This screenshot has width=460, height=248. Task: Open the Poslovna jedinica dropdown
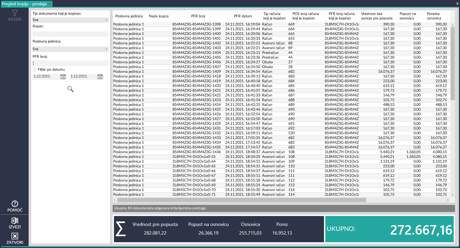point(70,49)
